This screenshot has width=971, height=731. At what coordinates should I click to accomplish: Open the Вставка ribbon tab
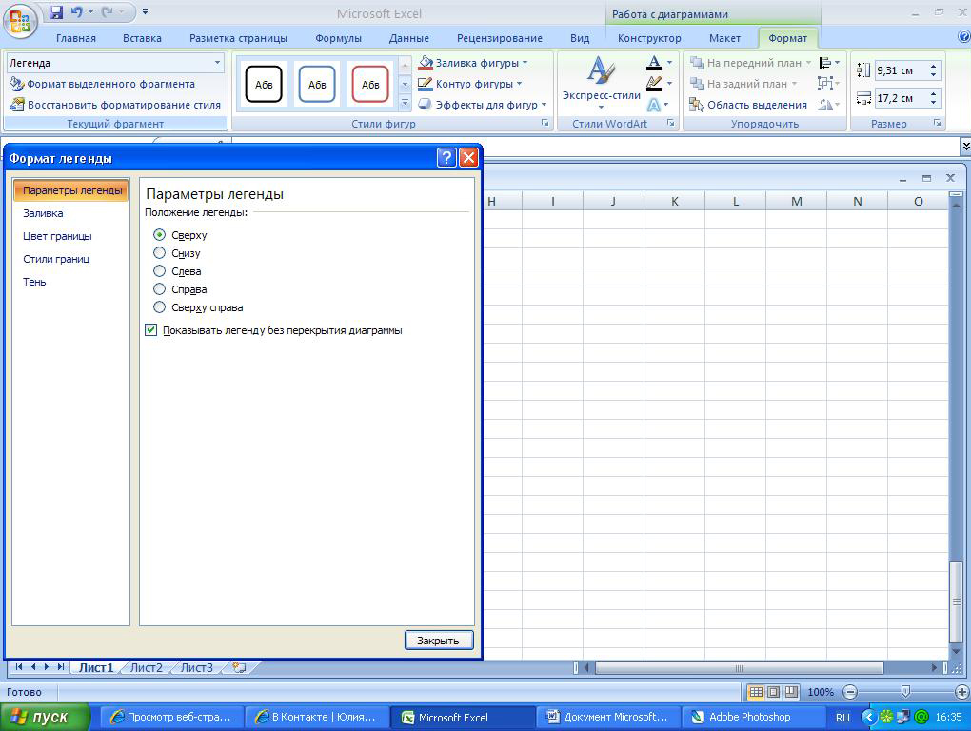[x=142, y=38]
